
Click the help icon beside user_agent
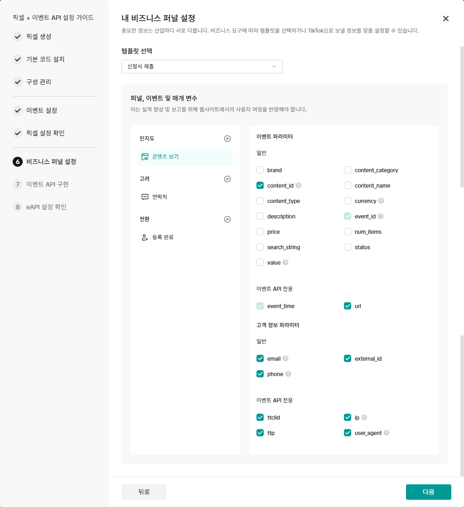tap(387, 433)
